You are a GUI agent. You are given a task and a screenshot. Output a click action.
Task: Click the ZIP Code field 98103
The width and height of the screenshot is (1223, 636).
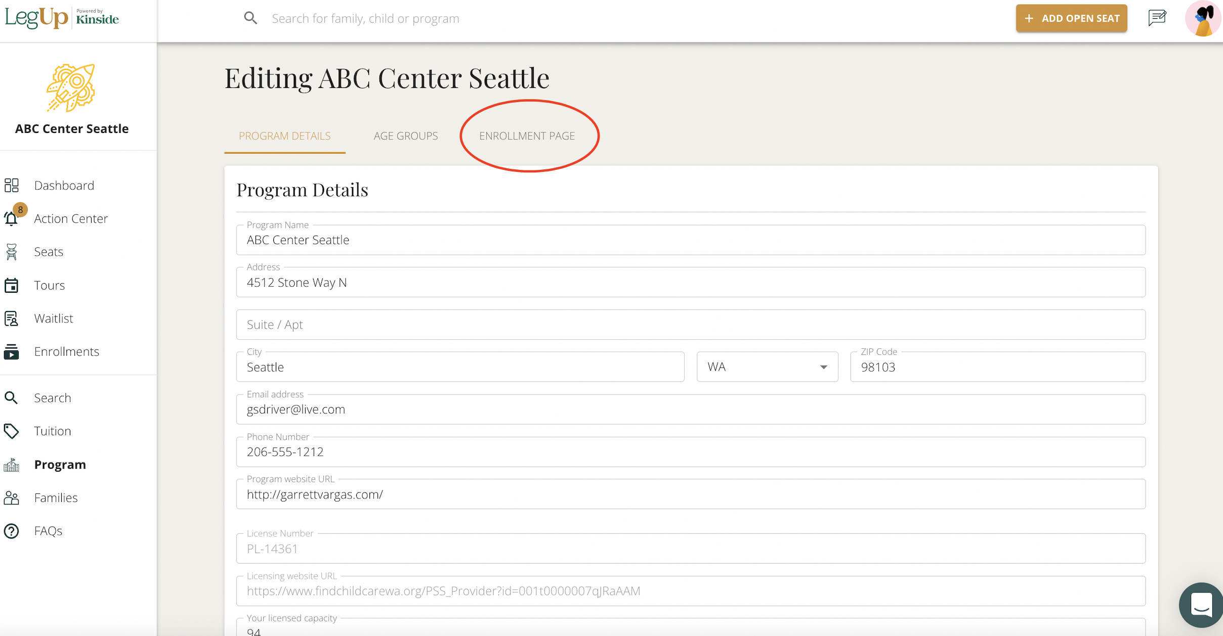click(998, 367)
